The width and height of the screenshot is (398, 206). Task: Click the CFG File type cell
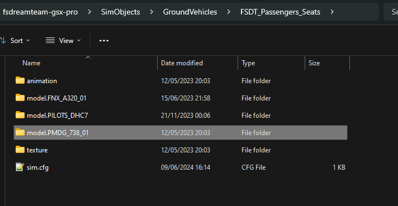pos(254,167)
